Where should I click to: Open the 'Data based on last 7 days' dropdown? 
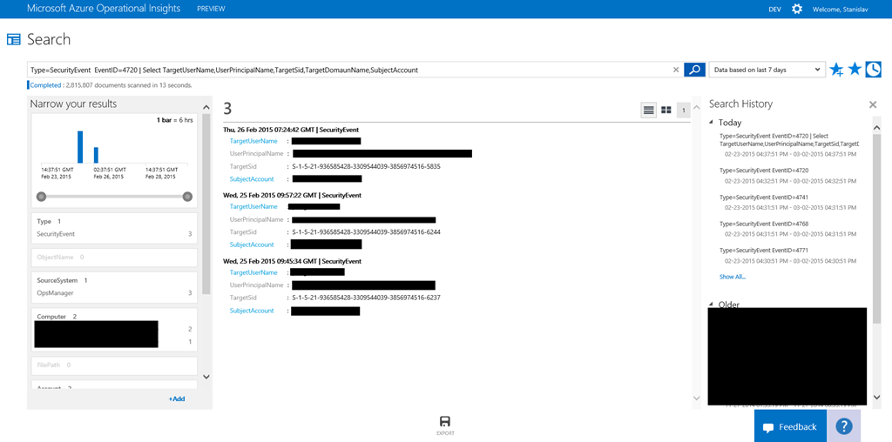[767, 70]
